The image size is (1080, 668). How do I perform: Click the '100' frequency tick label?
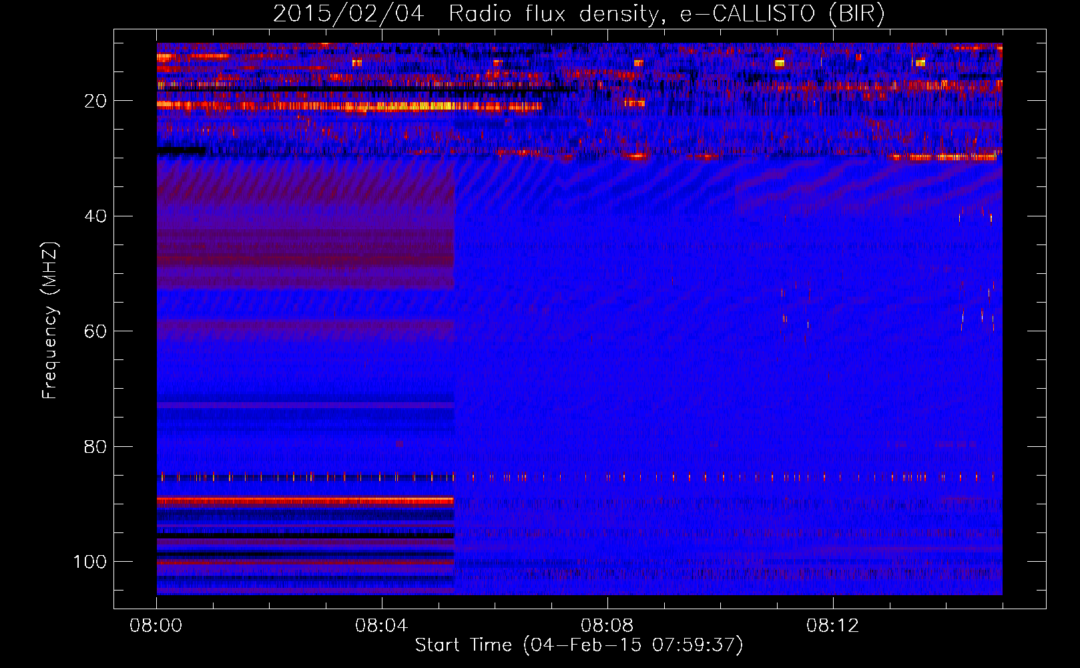tap(90, 562)
